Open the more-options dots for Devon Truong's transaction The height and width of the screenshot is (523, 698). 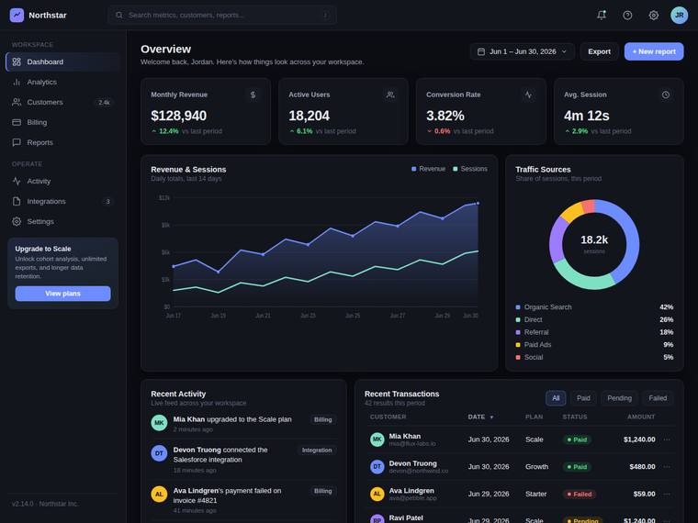coord(667,466)
